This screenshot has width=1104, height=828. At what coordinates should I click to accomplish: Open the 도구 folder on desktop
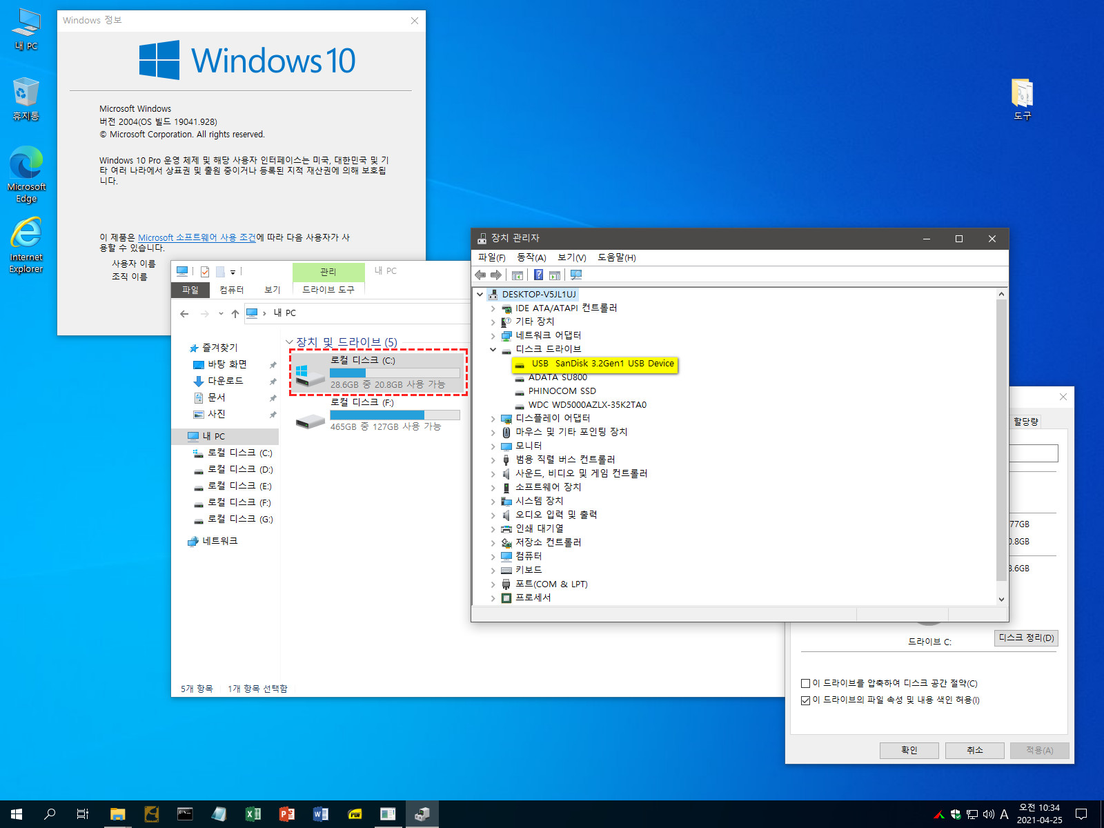[x=1023, y=99]
